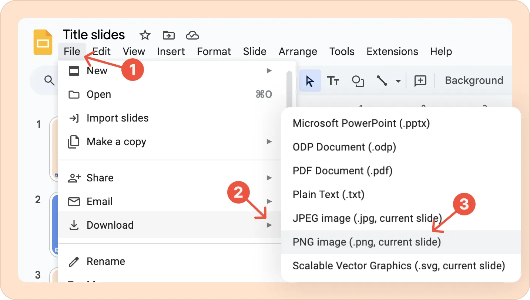
Task: Click the Email envelope icon
Action: [74, 202]
